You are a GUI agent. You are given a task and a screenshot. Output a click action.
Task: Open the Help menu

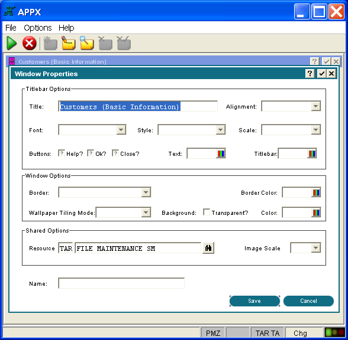[66, 28]
